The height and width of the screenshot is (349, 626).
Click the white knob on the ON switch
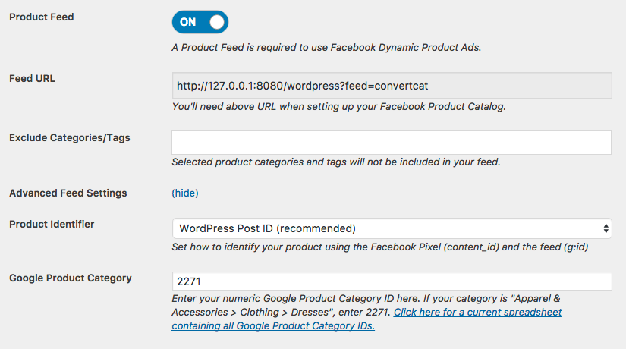[x=217, y=22]
